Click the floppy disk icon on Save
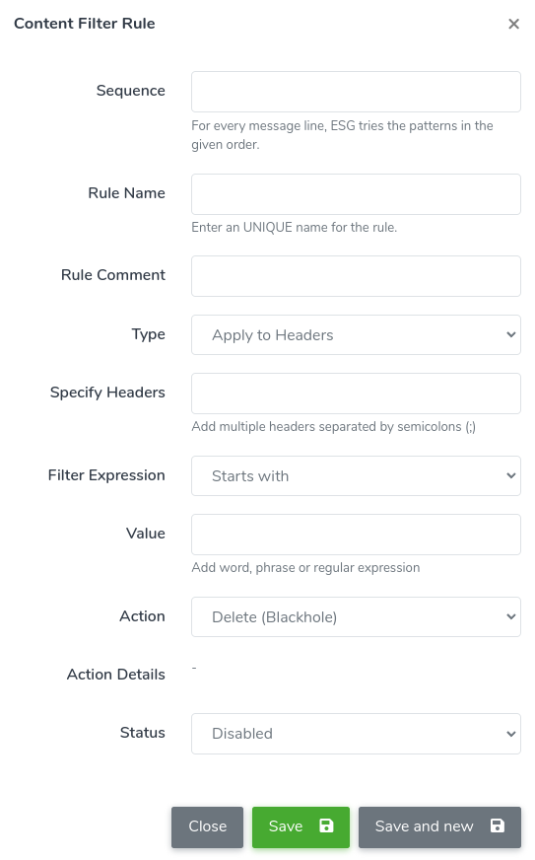 coord(326,825)
